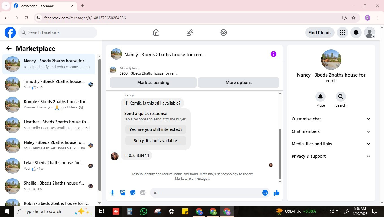Bookmark this tab with the star icon
Image resolution: width=384 pixels, height=217 pixels.
pos(354,18)
